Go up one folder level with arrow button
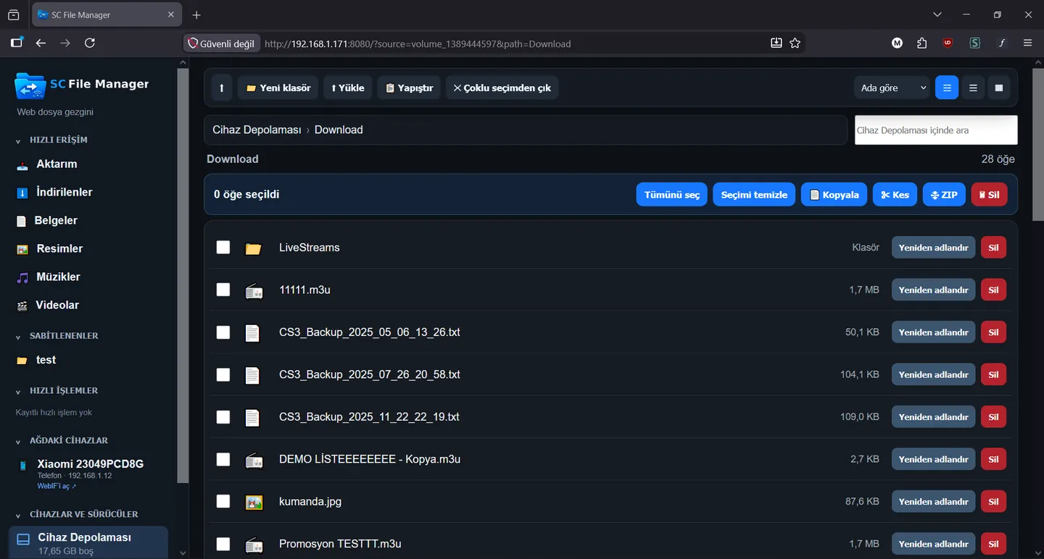The image size is (1044, 559). tap(221, 88)
